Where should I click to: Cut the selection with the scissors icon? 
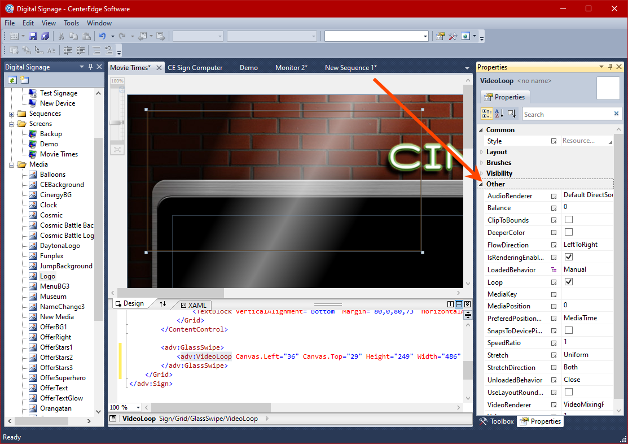point(62,37)
